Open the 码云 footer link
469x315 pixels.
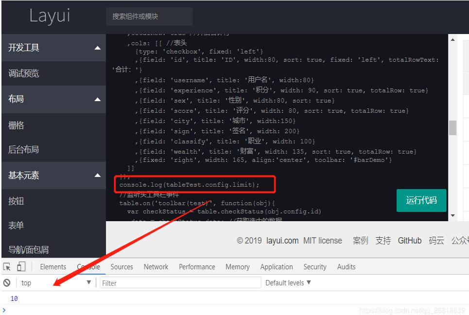click(x=436, y=241)
